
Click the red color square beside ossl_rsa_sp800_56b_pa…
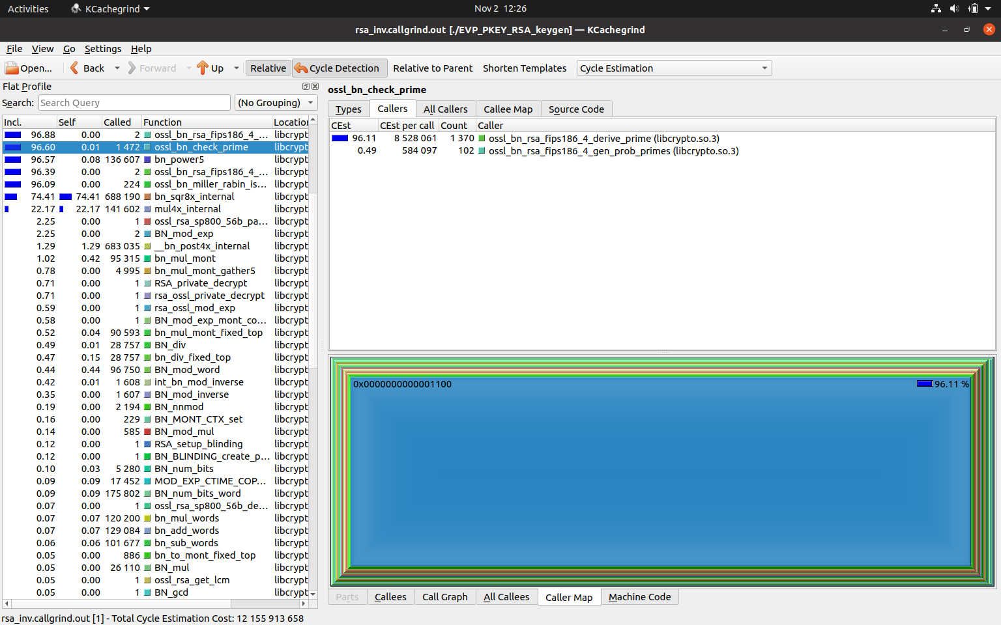pyautogui.click(x=148, y=221)
